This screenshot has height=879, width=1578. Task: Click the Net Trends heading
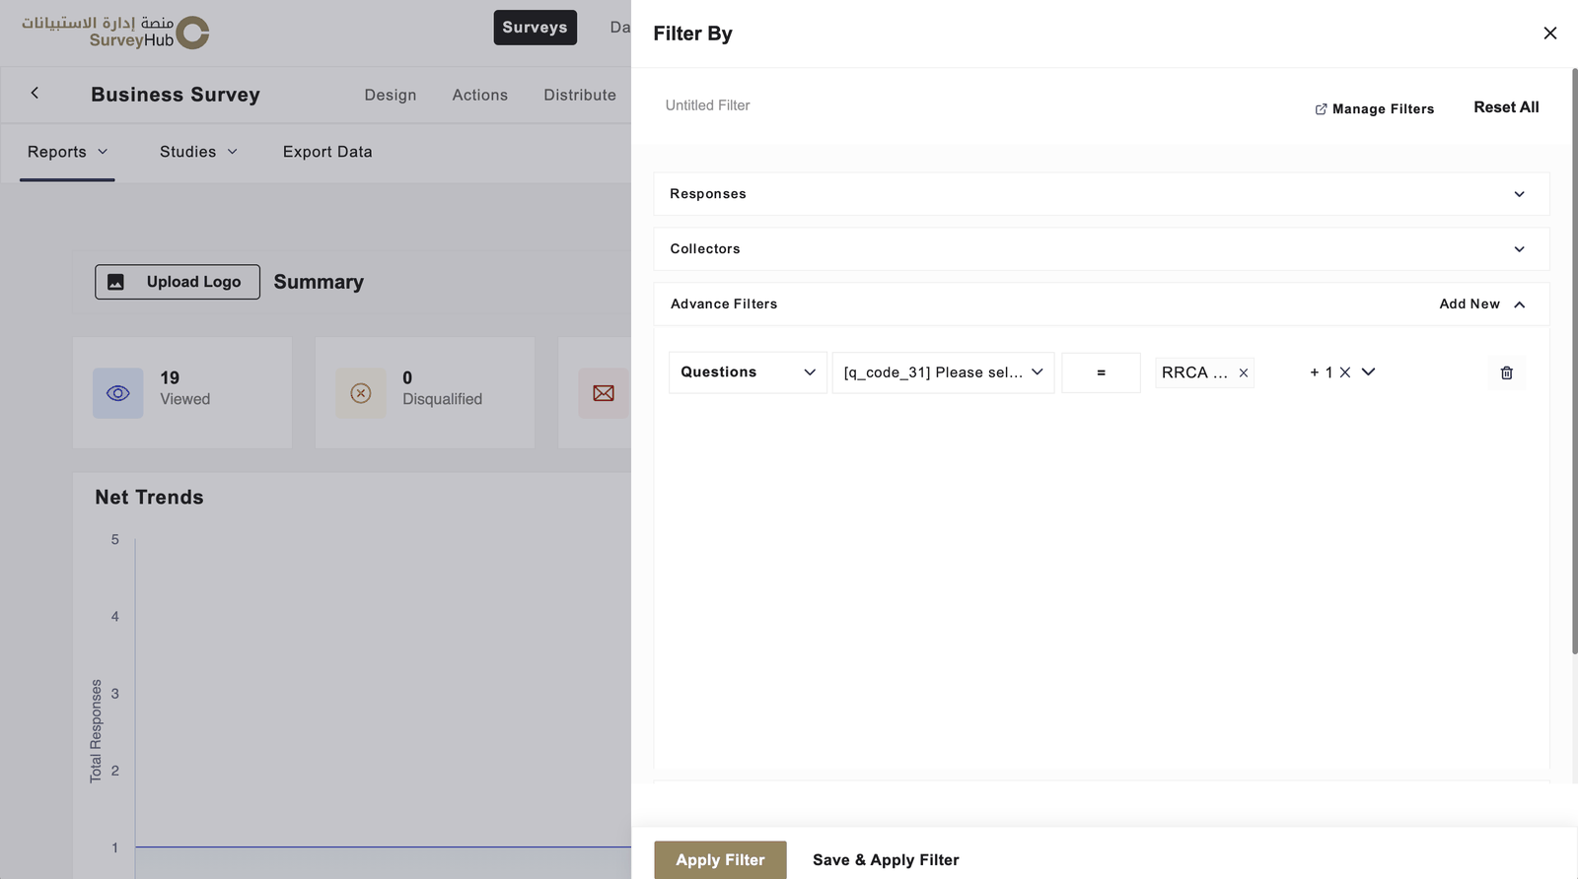pos(149,498)
